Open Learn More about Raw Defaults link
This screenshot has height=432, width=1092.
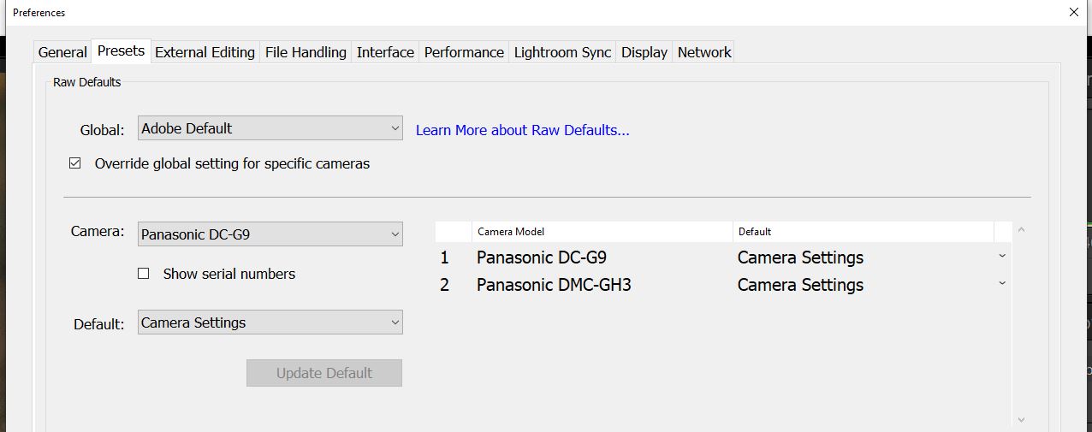pos(522,130)
